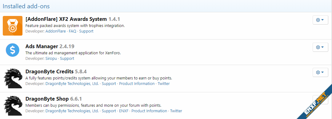Open the AddonFlare developer link

pos(55,31)
